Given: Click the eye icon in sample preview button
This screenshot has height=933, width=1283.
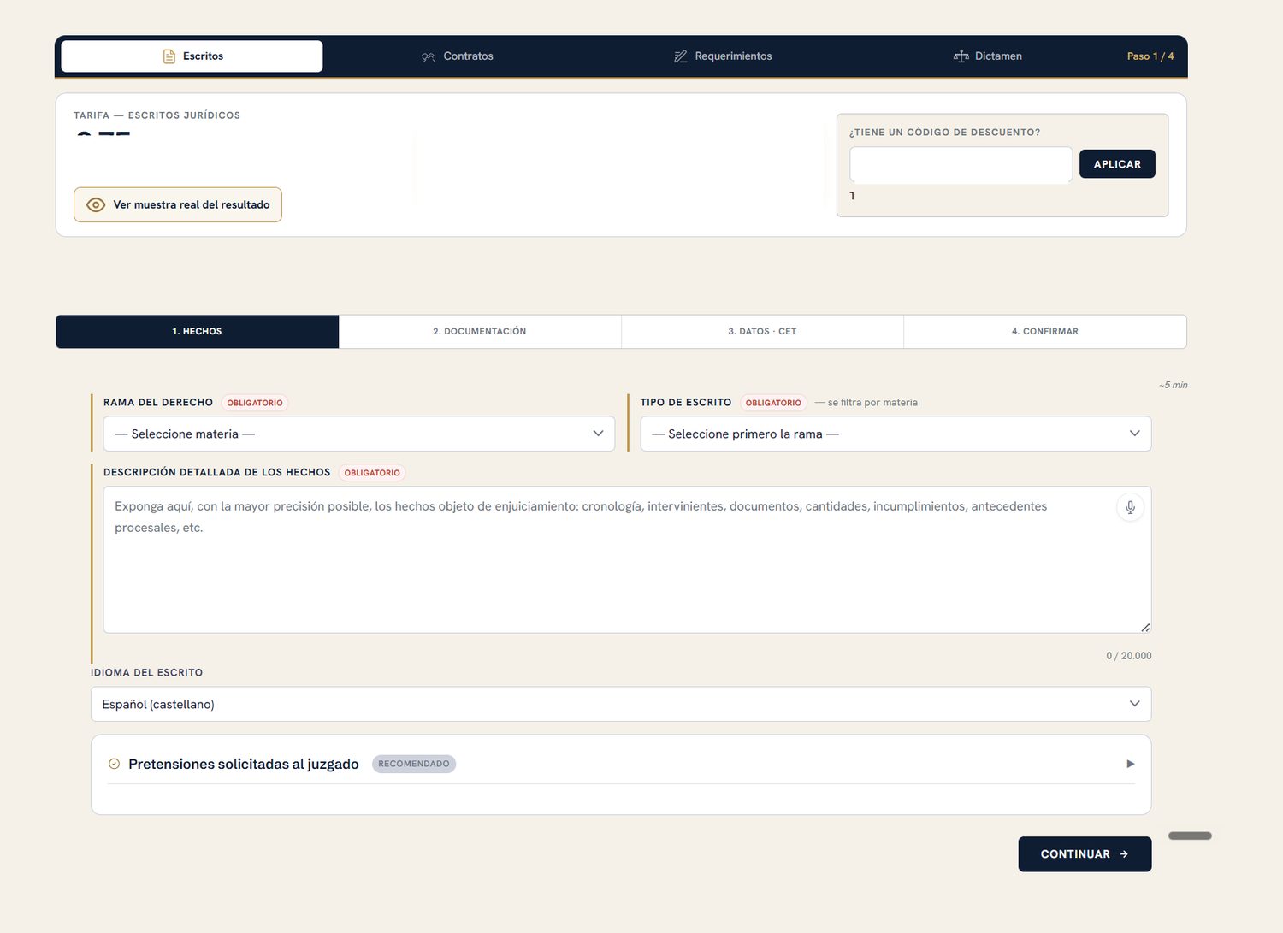Looking at the screenshot, I should 96,205.
